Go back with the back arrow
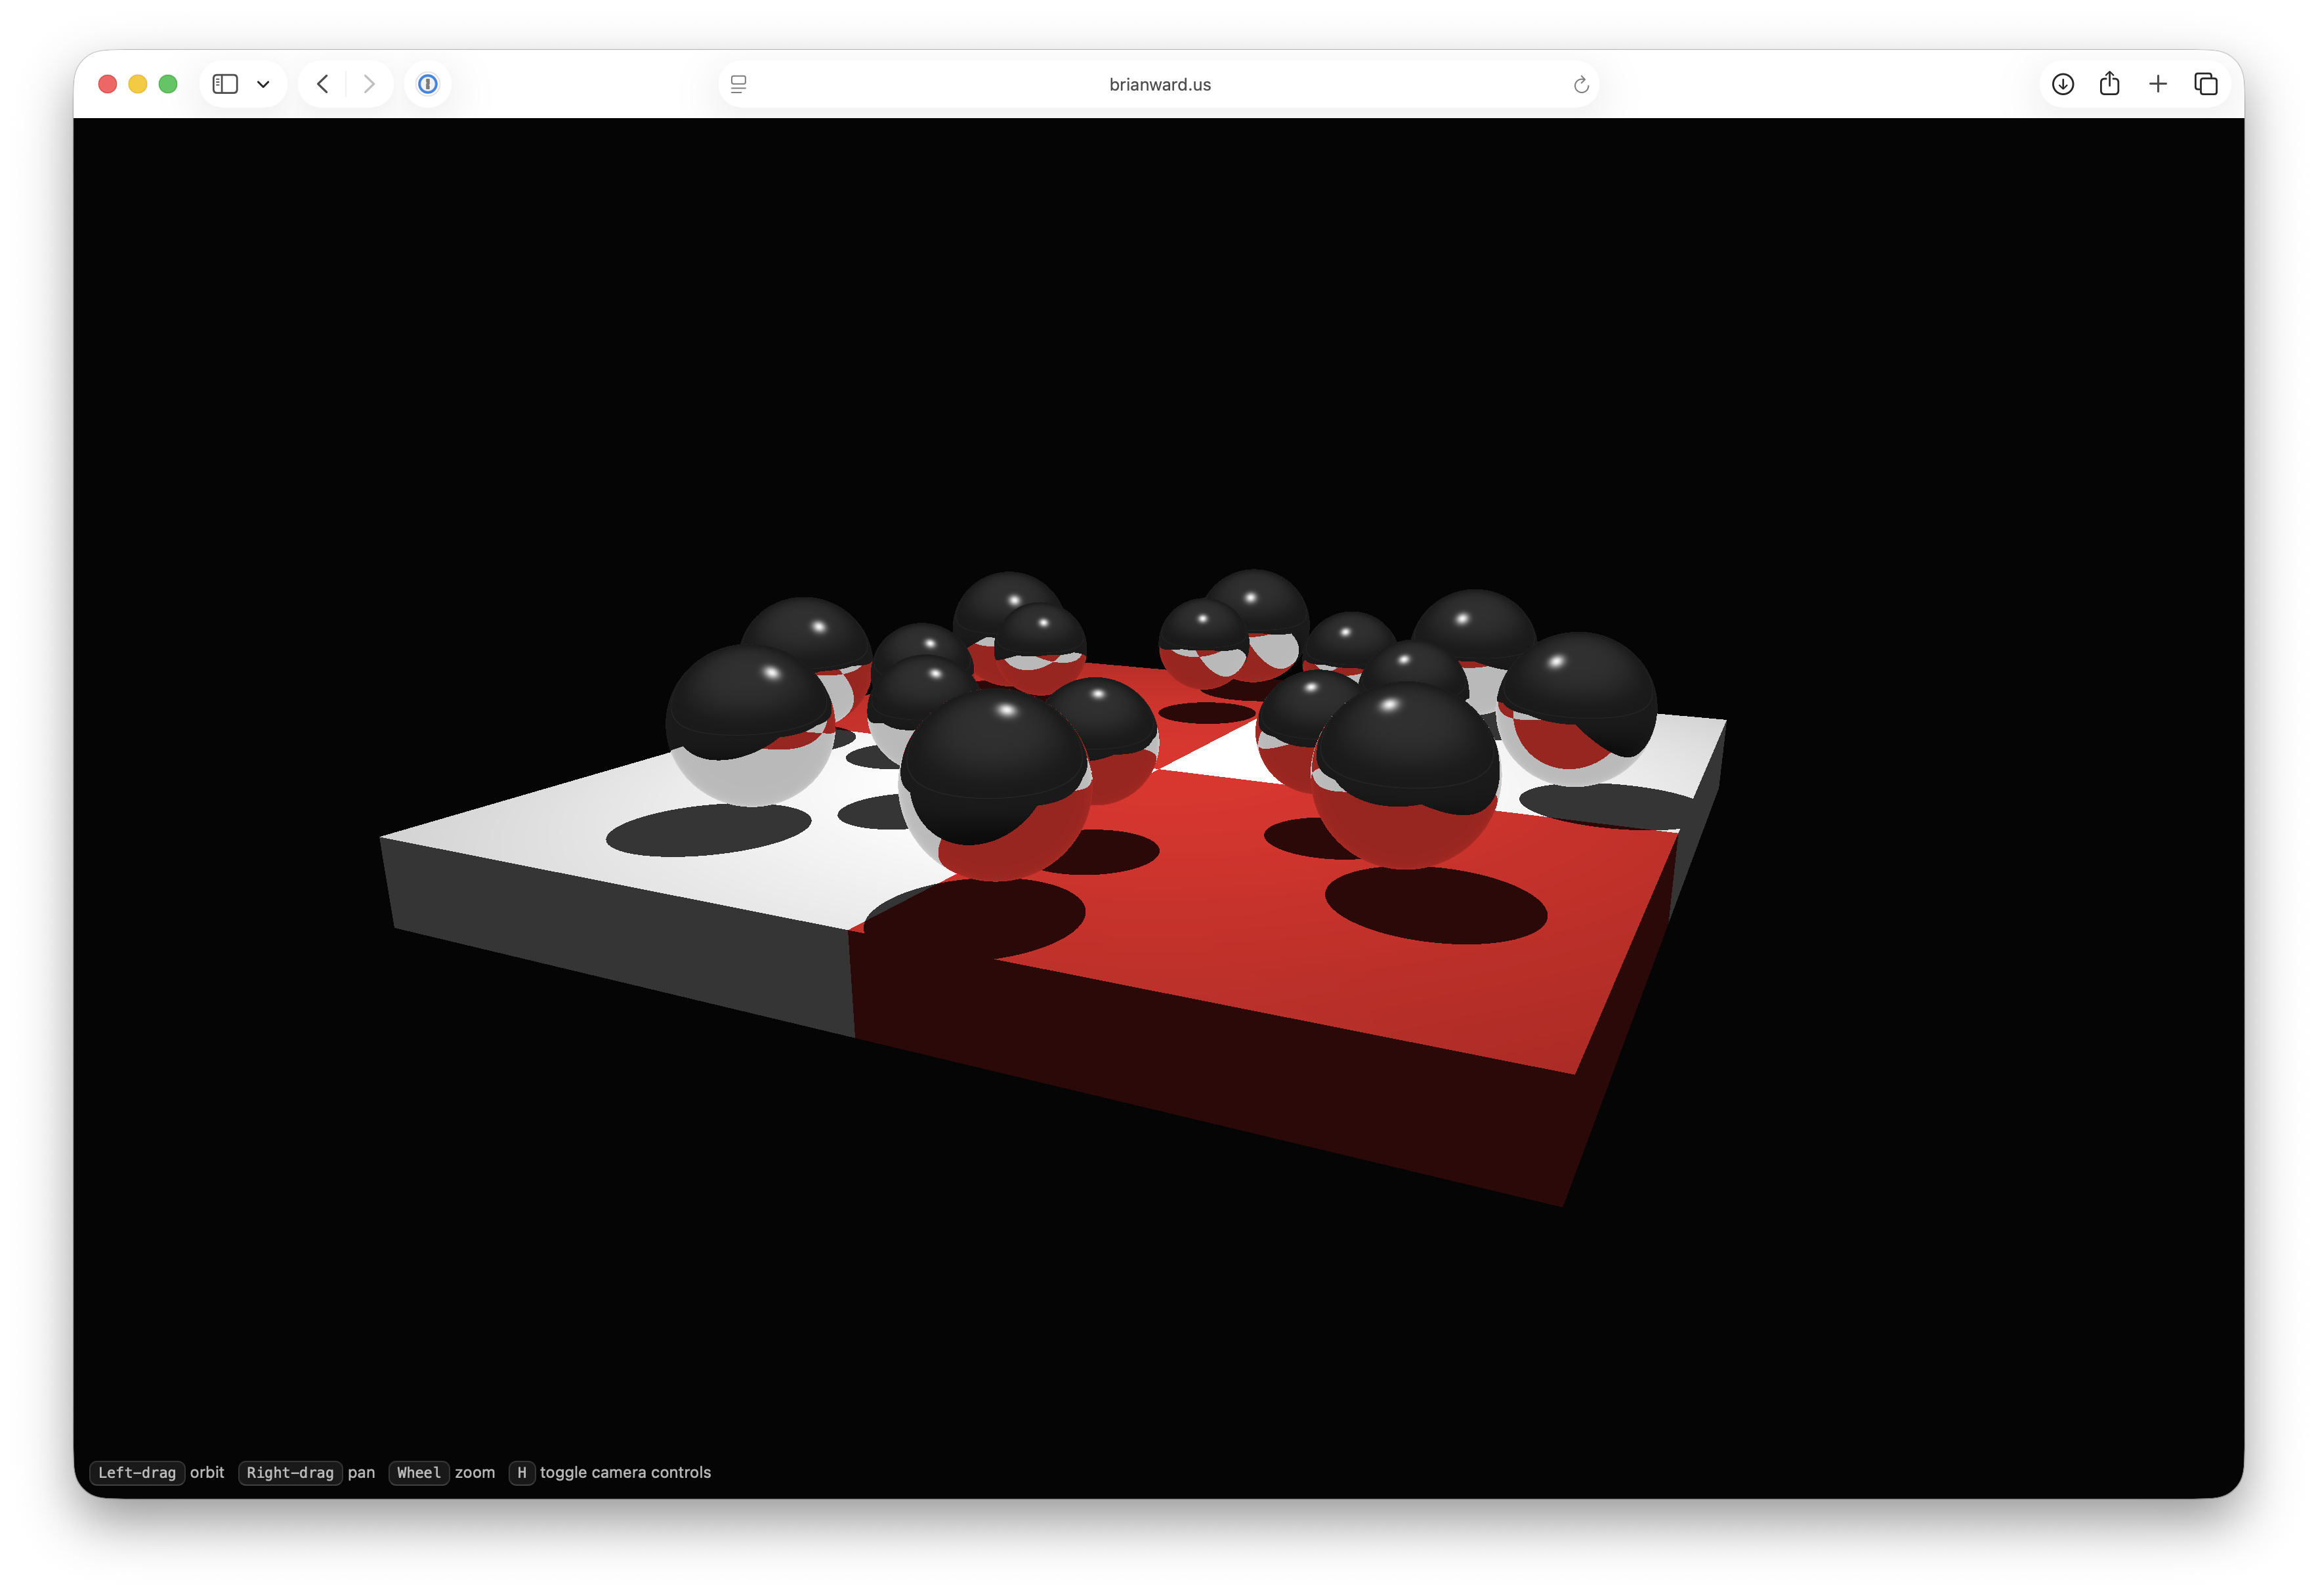This screenshot has height=1596, width=2318. click(x=322, y=84)
